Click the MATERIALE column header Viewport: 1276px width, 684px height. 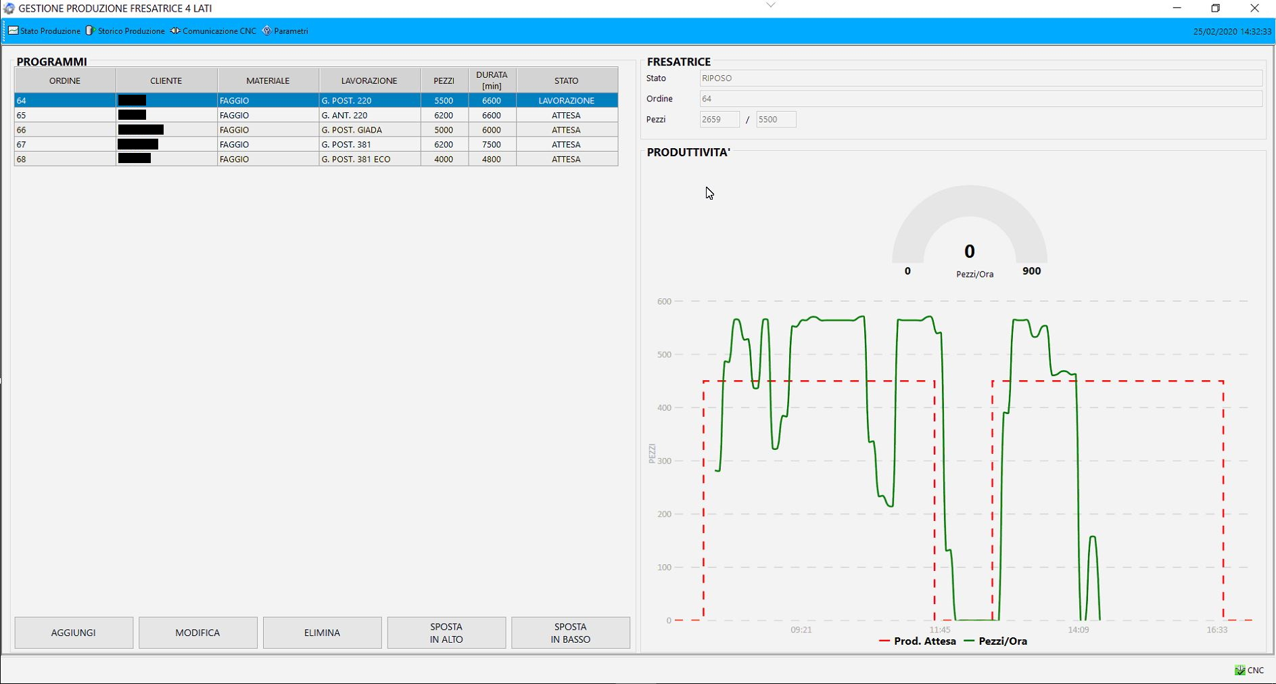tap(268, 81)
